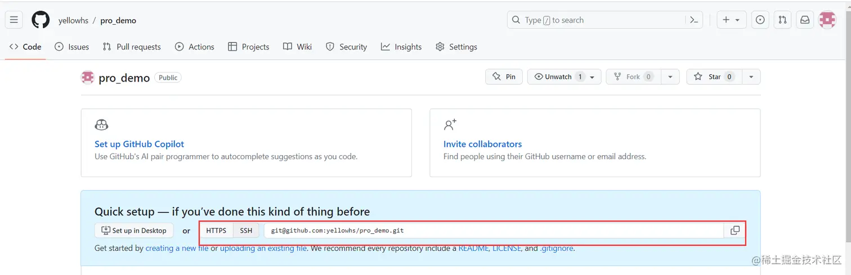Image resolution: width=851 pixels, height=275 pixels.
Task: Pin the pro_demo repository
Action: point(504,77)
